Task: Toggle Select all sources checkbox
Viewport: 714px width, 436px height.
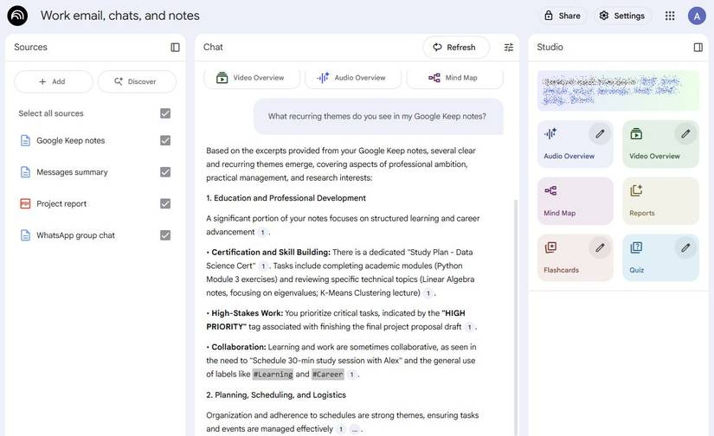Action: [165, 113]
